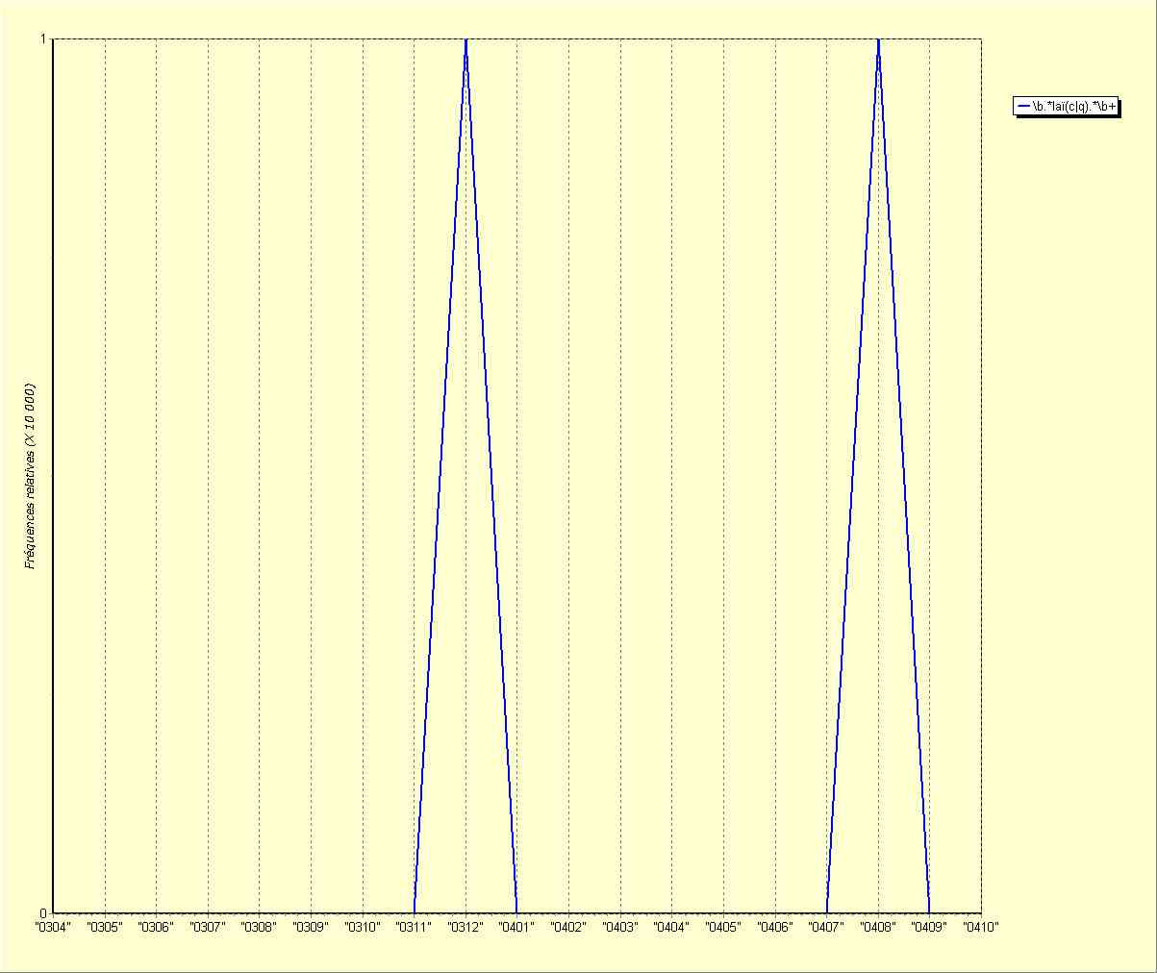Viewport: 1157px width, 973px height.
Task: Click the peak of the curve at "0312"
Action: pyautogui.click(x=465, y=40)
